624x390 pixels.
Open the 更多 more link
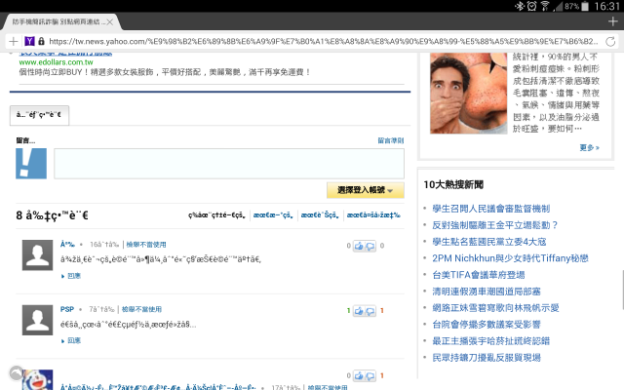pyautogui.click(x=589, y=147)
